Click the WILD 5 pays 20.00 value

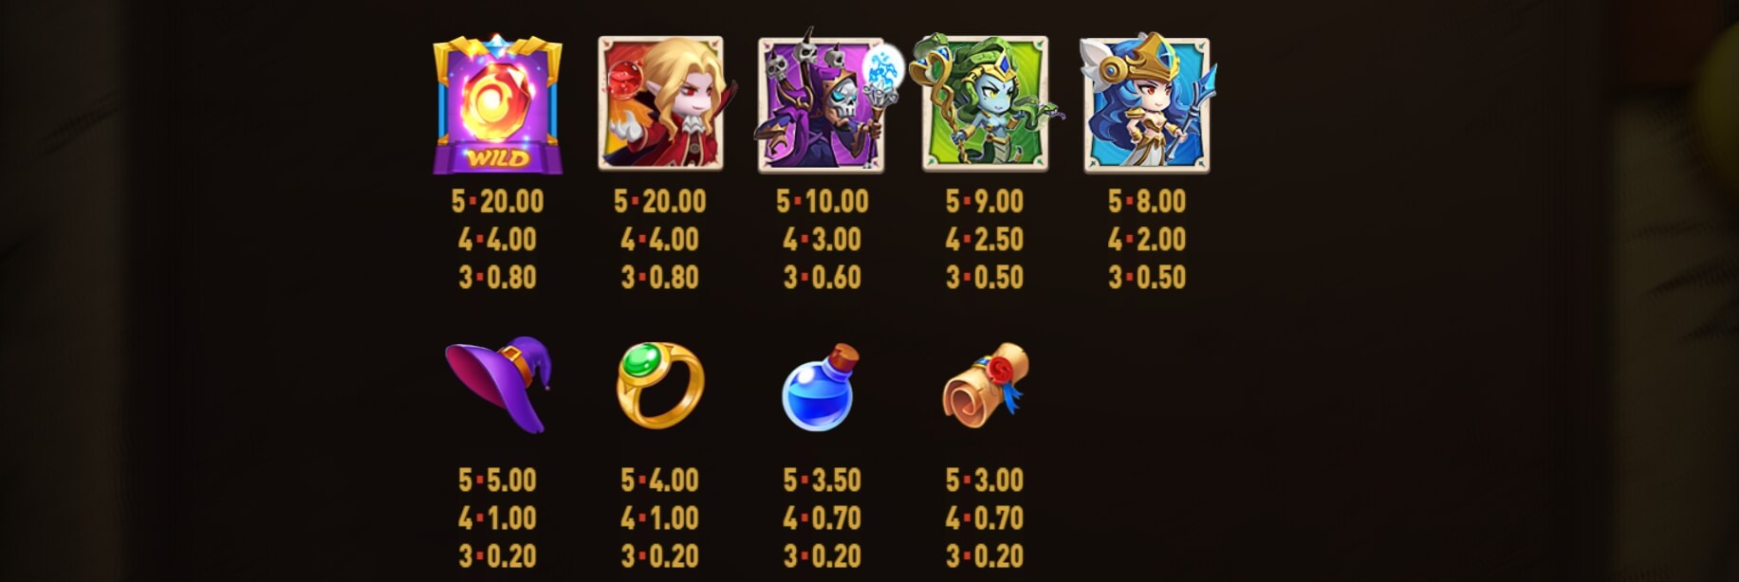(x=497, y=201)
